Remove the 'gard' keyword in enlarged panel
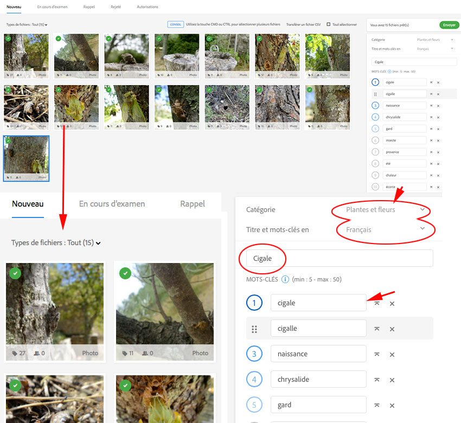This screenshot has height=423, width=461. (392, 405)
